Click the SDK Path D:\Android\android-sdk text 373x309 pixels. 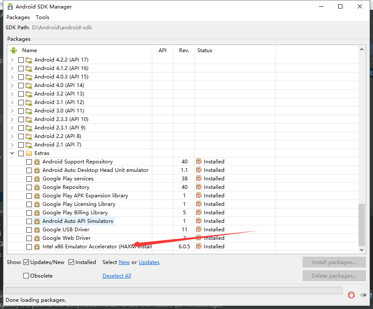[62, 28]
